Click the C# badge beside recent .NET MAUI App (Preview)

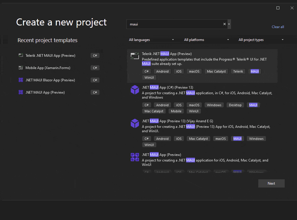[95, 92]
